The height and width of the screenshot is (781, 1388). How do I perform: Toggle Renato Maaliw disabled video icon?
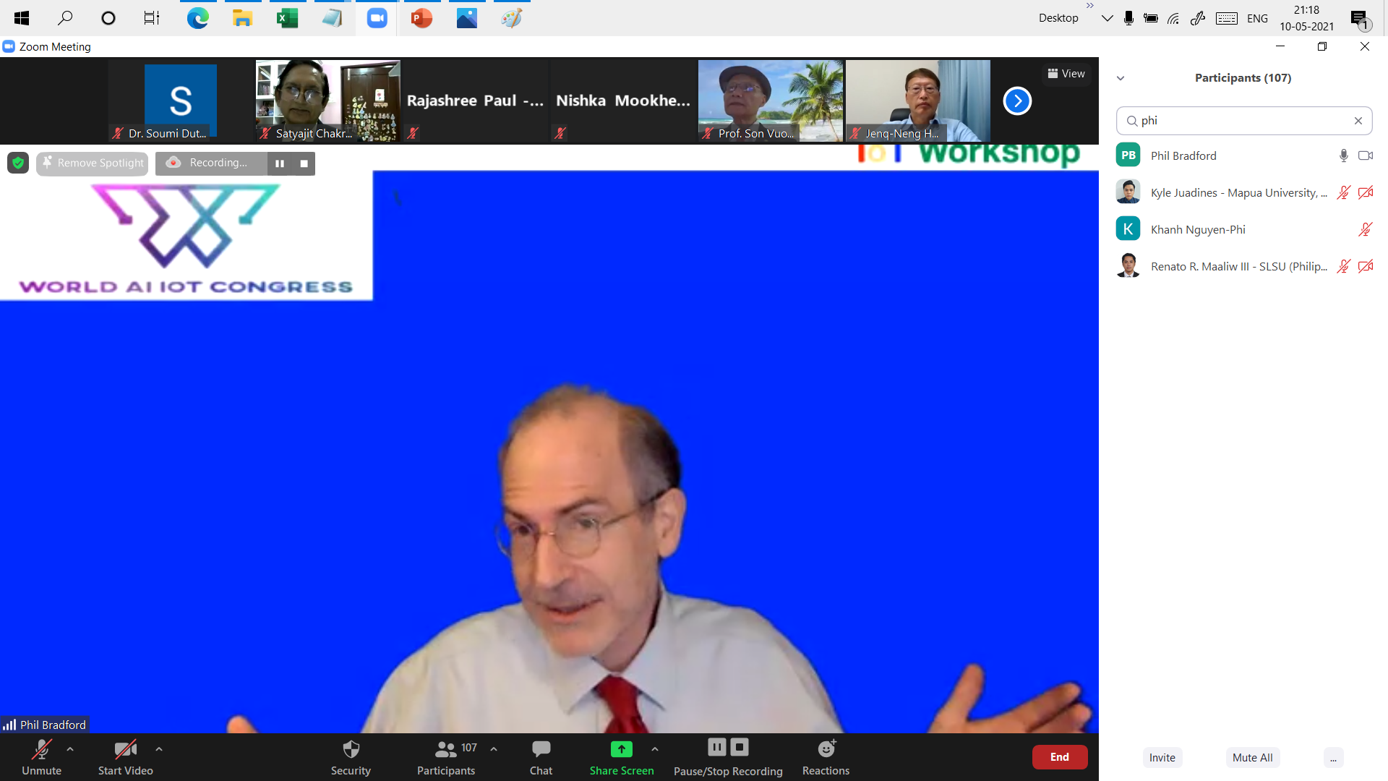[x=1366, y=266]
